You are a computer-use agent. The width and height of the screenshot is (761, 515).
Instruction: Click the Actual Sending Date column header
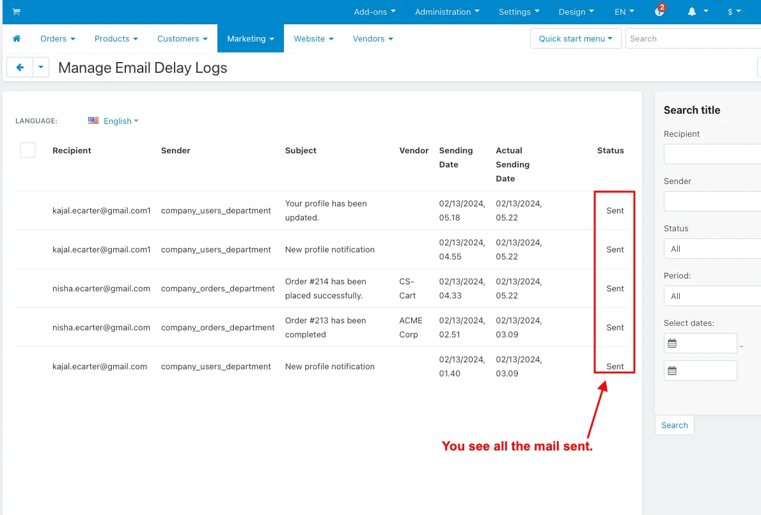[x=512, y=164]
